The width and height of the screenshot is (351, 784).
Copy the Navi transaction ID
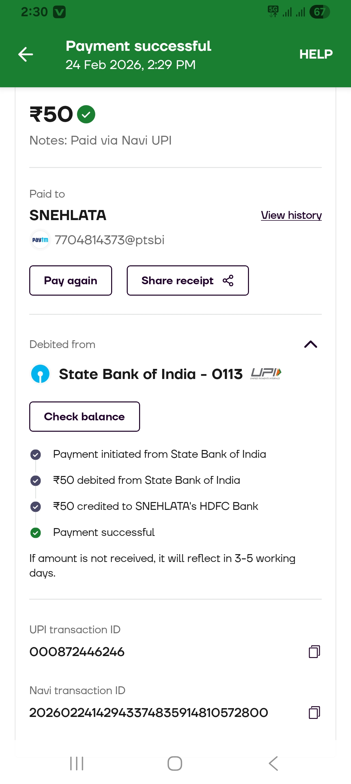[x=314, y=712]
